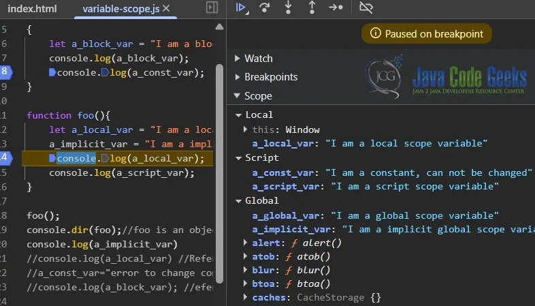
Task: Collapse the Script scope group
Action: (x=238, y=158)
